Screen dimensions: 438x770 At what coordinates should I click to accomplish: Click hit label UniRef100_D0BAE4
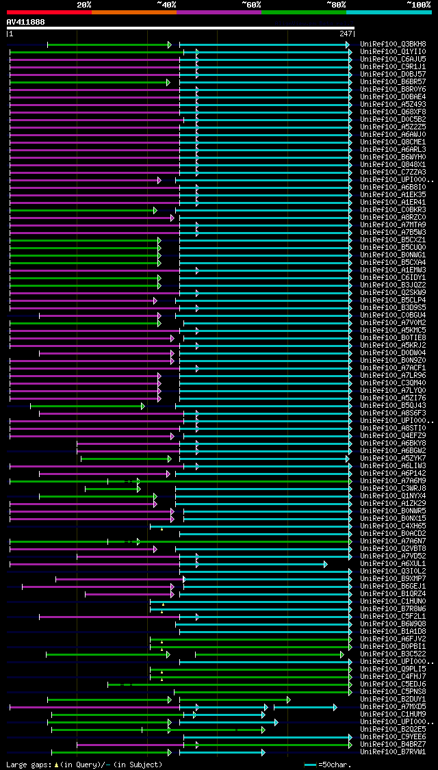pyautogui.click(x=393, y=97)
